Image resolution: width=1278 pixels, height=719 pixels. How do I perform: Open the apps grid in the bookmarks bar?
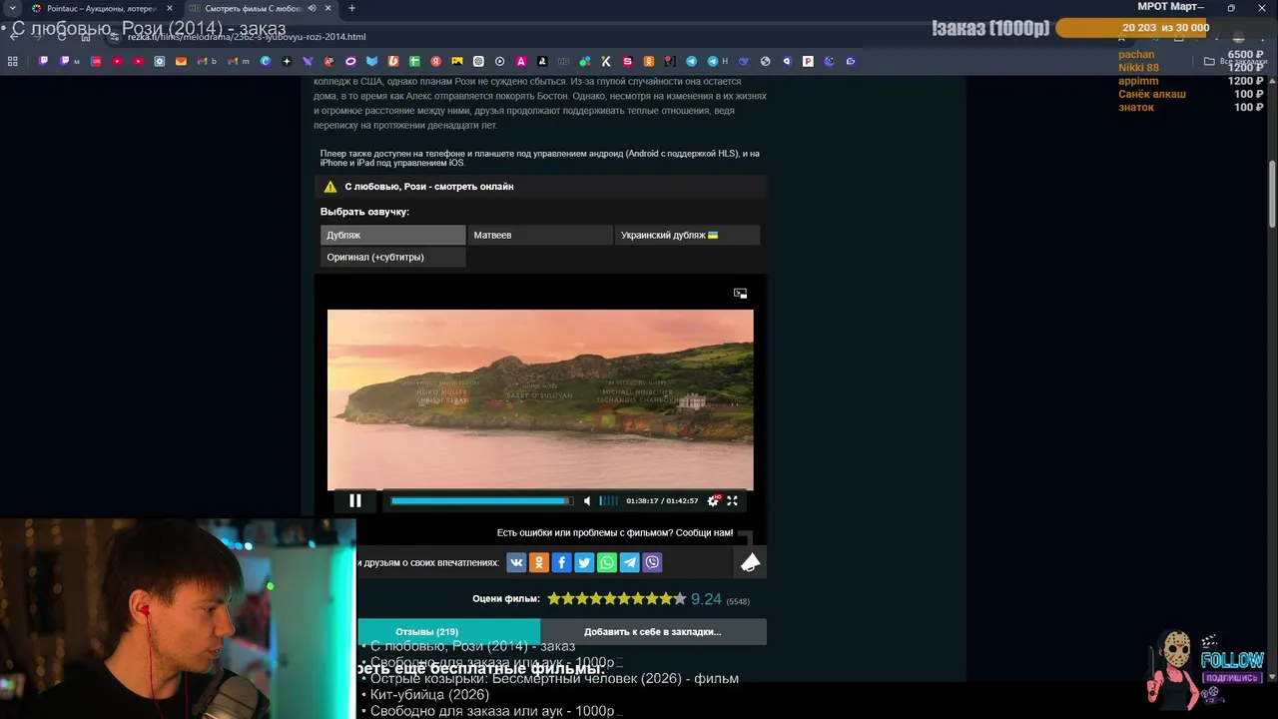click(13, 61)
